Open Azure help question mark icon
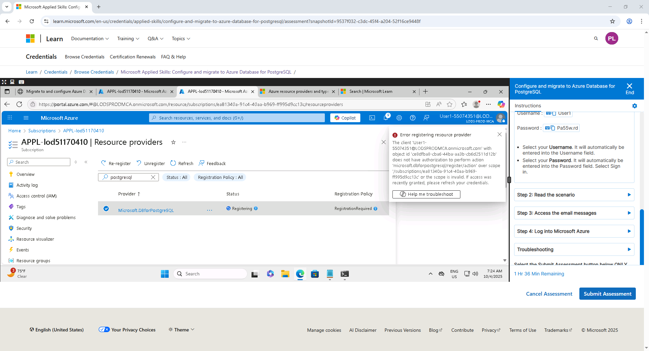The width and height of the screenshot is (649, 351). point(413,118)
